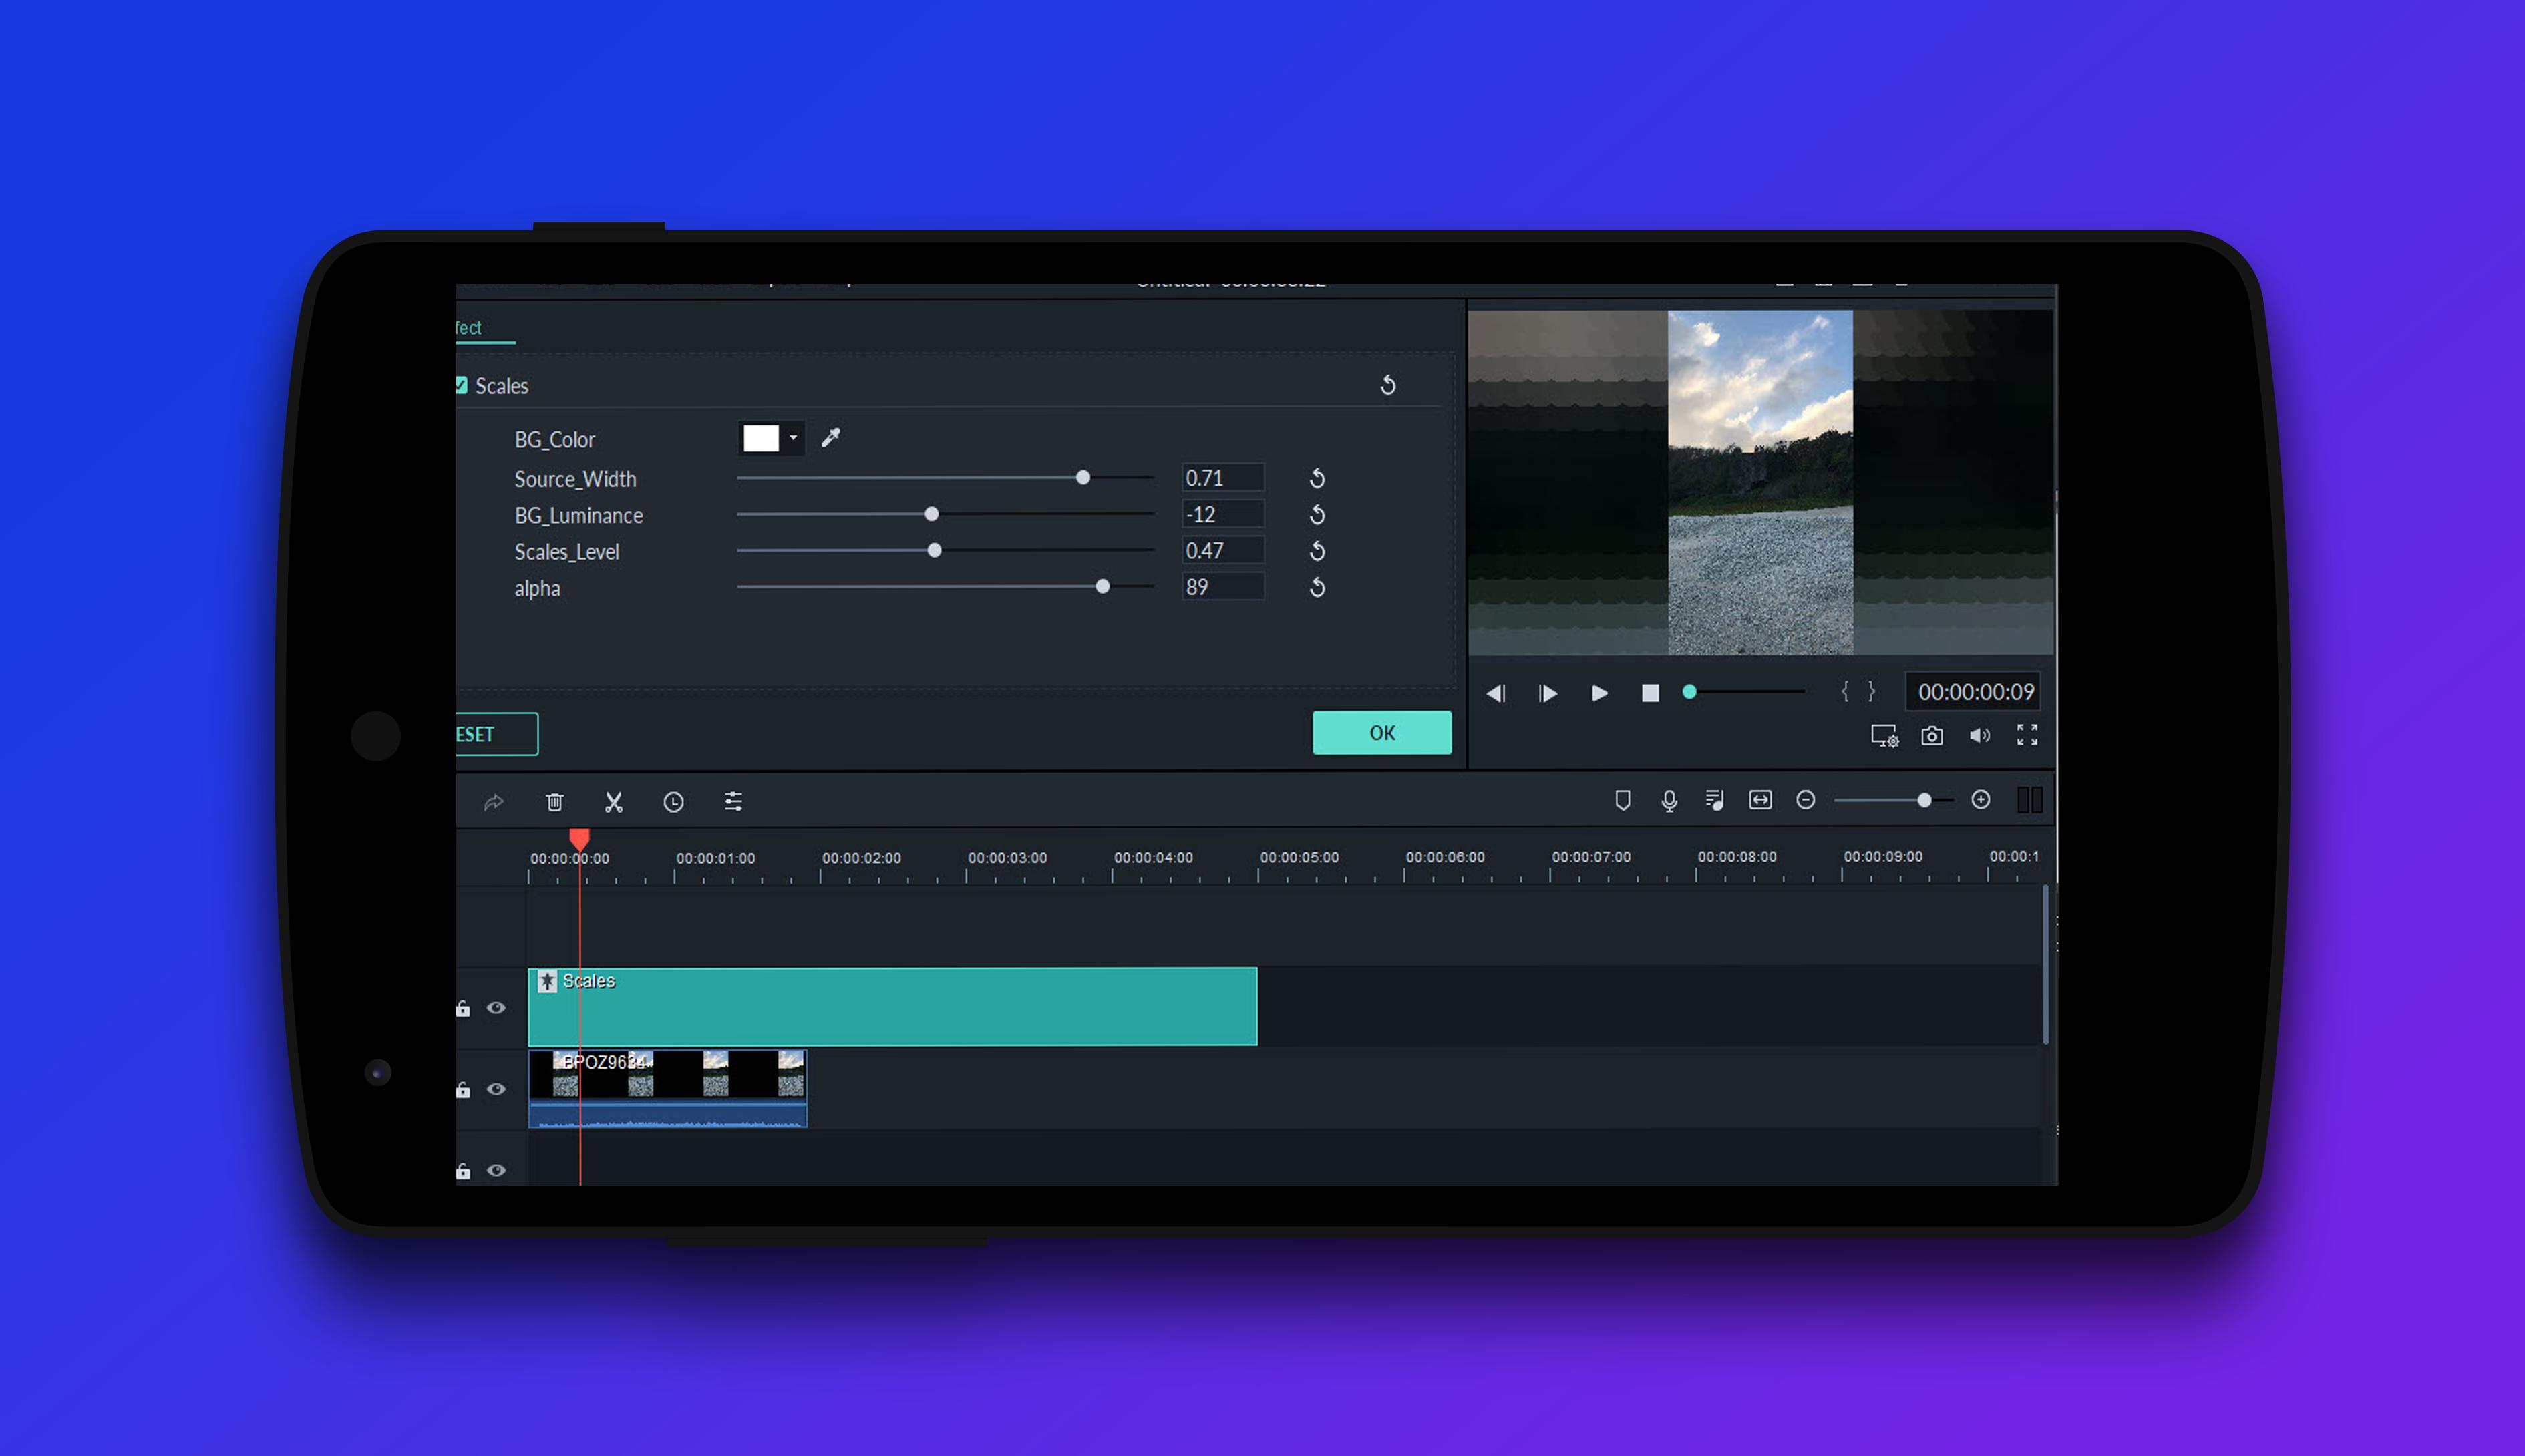The height and width of the screenshot is (1456, 2525).
Task: Confirm changes with the OK button
Action: [x=1382, y=733]
